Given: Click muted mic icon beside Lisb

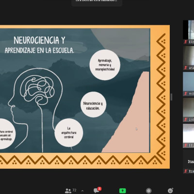Looking at the screenshot, I should click(186, 119).
